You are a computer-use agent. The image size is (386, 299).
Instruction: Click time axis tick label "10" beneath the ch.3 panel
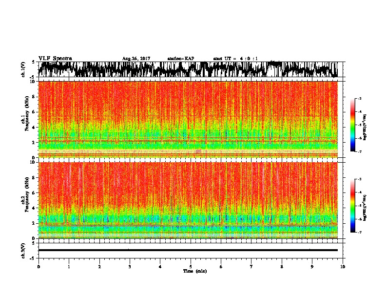coord(343,267)
